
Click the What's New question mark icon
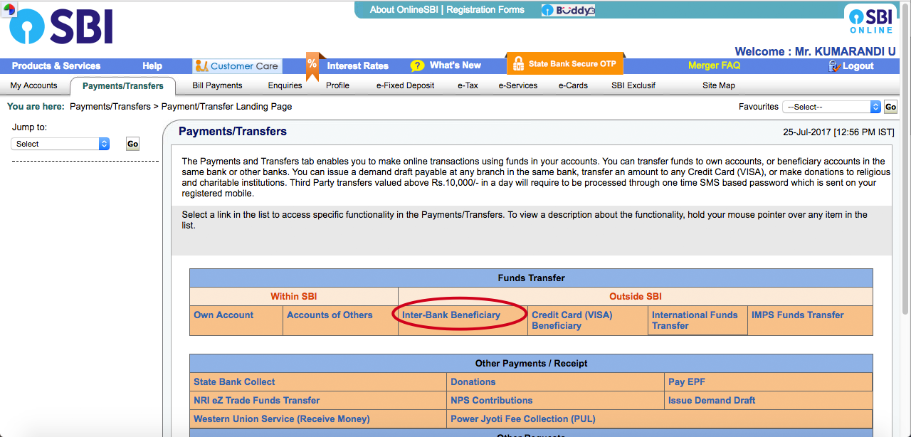point(417,65)
